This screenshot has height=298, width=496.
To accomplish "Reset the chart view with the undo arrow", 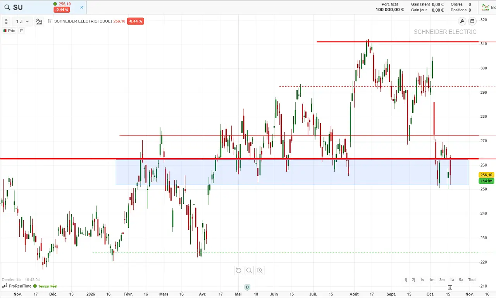I will (238, 270).
